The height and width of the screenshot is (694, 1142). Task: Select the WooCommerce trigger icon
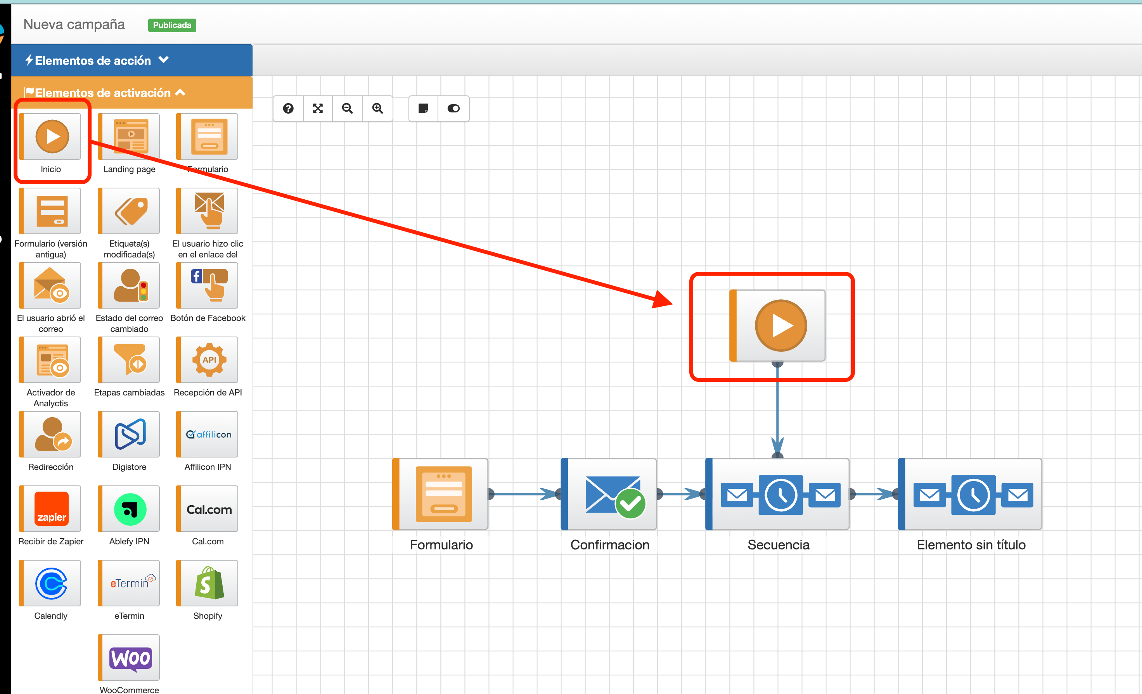click(131, 658)
